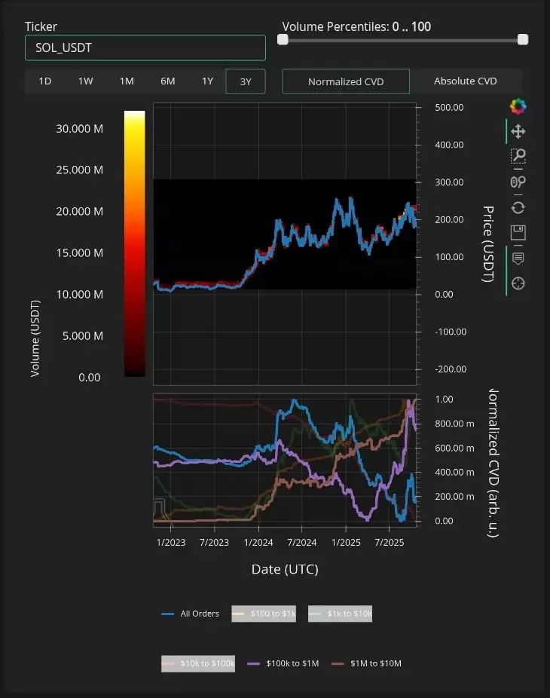This screenshot has width=550, height=698.
Task: Toggle the Hover tooltip tool
Action: pos(518,258)
